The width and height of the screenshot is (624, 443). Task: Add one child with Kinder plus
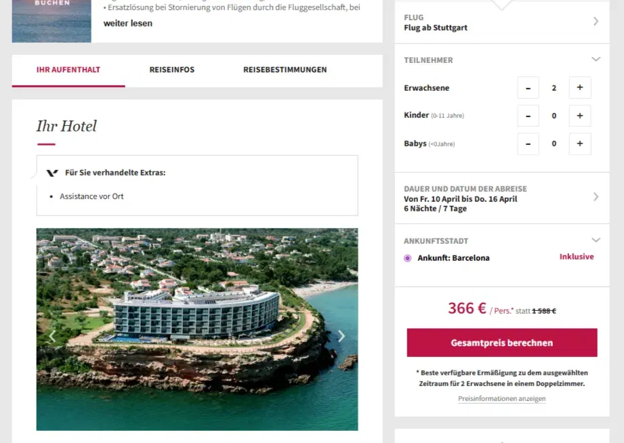(579, 116)
